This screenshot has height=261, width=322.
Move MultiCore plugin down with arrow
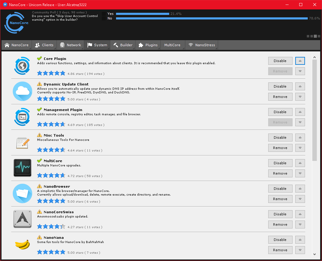300,173
